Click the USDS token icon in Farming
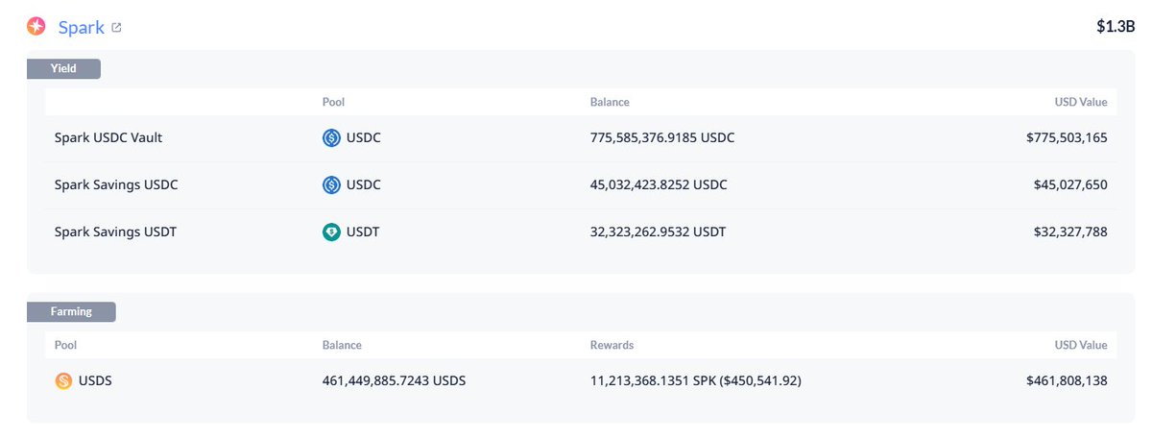 click(x=64, y=380)
